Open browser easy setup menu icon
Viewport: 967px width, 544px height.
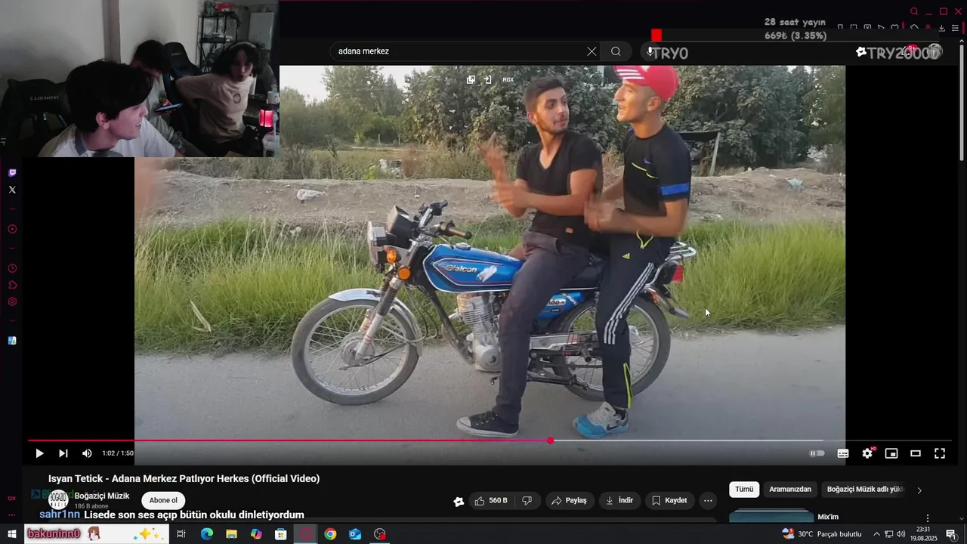(x=955, y=28)
